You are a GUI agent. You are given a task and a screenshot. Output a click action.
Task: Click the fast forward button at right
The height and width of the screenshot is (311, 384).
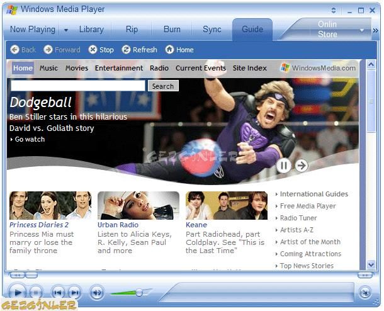coord(365,276)
